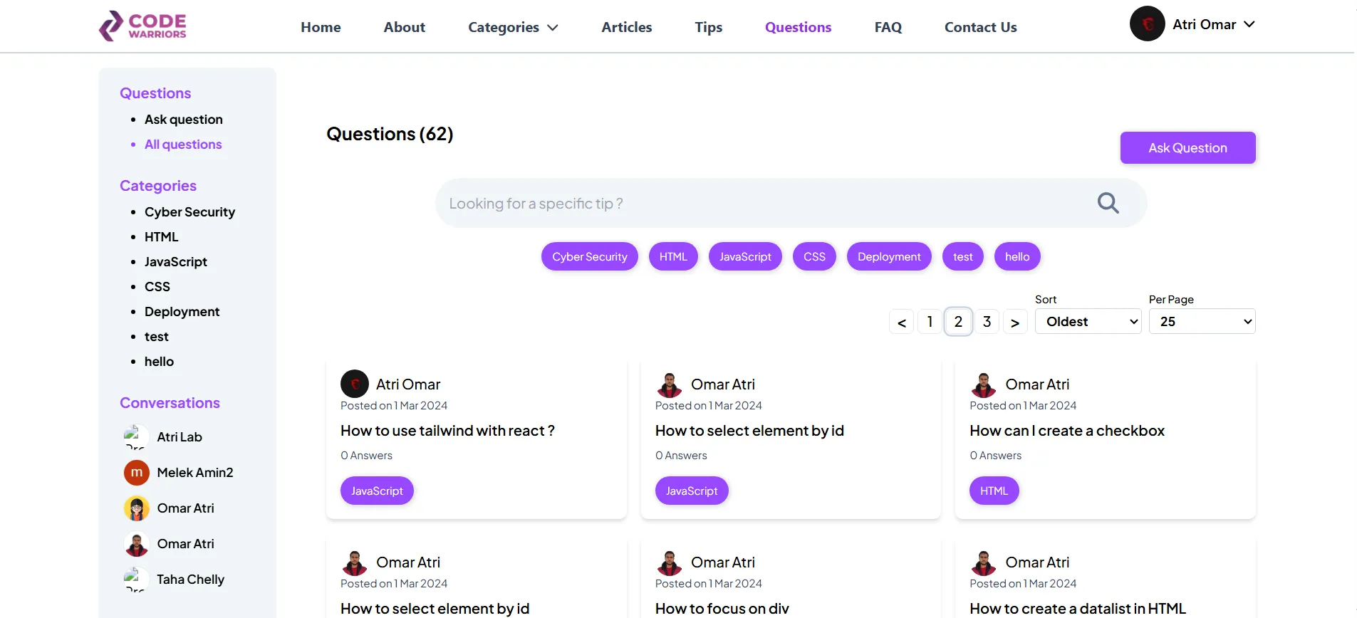Navigate to the FAQ page
The height and width of the screenshot is (618, 1357).
[x=888, y=27]
